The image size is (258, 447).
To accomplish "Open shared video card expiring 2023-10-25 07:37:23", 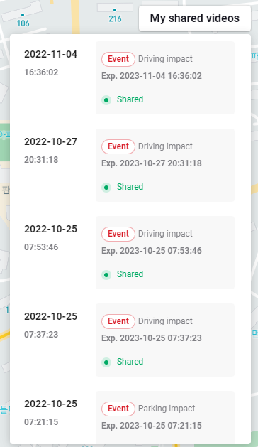I will pos(165,340).
